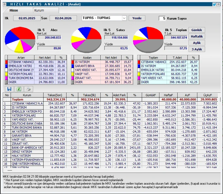Sort main table by HaftaF header

(x=168, y=95)
